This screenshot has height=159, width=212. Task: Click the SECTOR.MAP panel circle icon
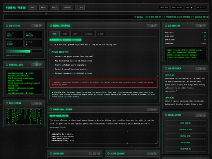[51, 154]
